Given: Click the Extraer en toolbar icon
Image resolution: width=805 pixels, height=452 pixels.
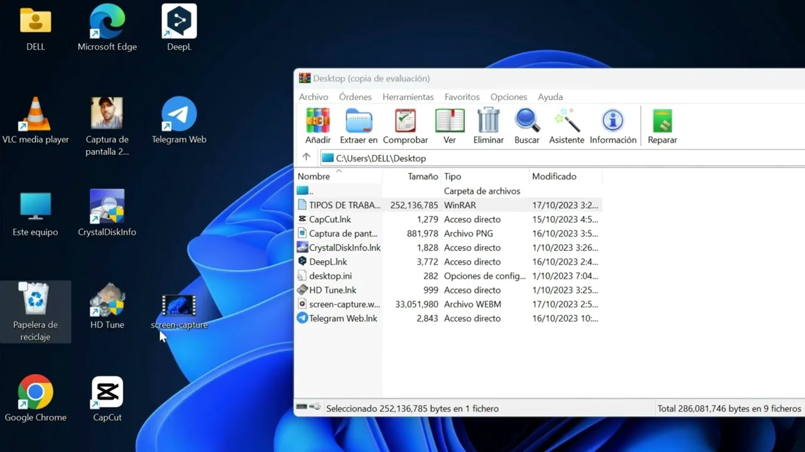Looking at the screenshot, I should 358,126.
